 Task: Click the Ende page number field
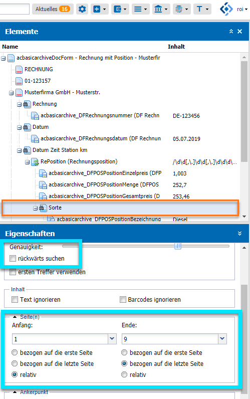pos(170,339)
